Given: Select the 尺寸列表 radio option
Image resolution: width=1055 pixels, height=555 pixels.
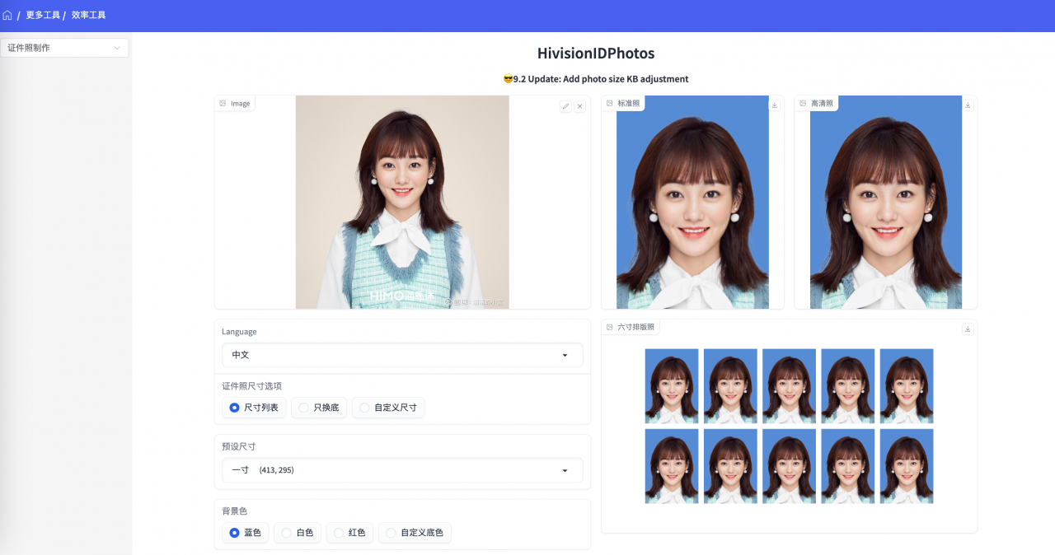Looking at the screenshot, I should point(254,408).
